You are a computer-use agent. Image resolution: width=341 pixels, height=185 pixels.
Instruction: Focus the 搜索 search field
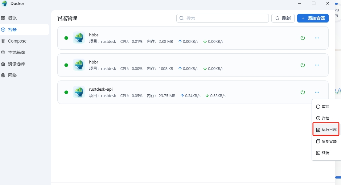[x=223, y=18]
